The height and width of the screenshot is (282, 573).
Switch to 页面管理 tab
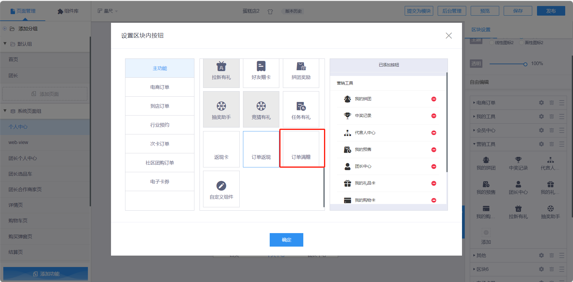(x=23, y=11)
